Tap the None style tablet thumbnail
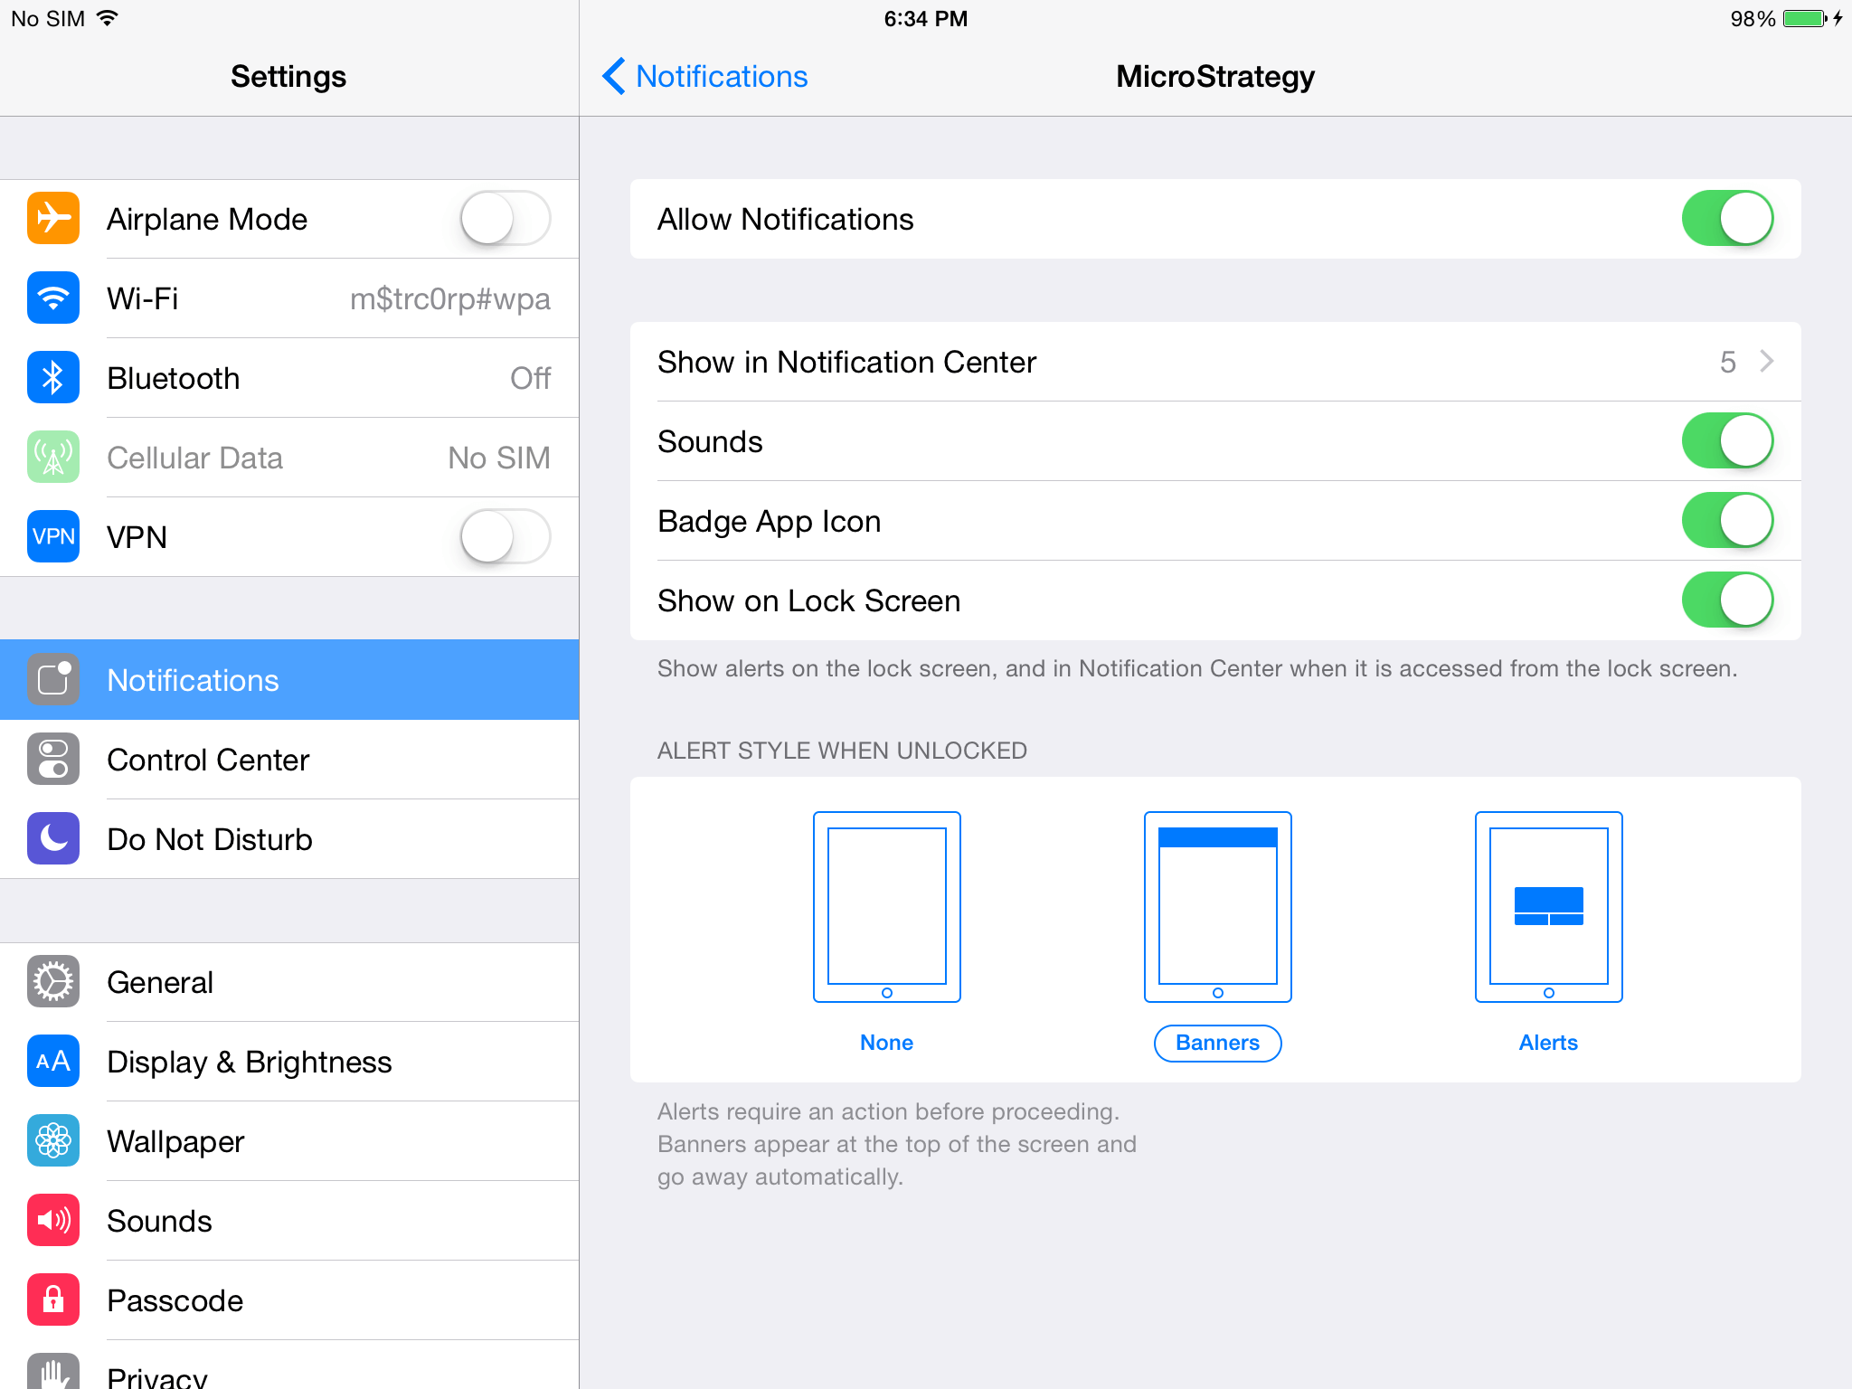Screen dimensions: 1852x1389 886,906
